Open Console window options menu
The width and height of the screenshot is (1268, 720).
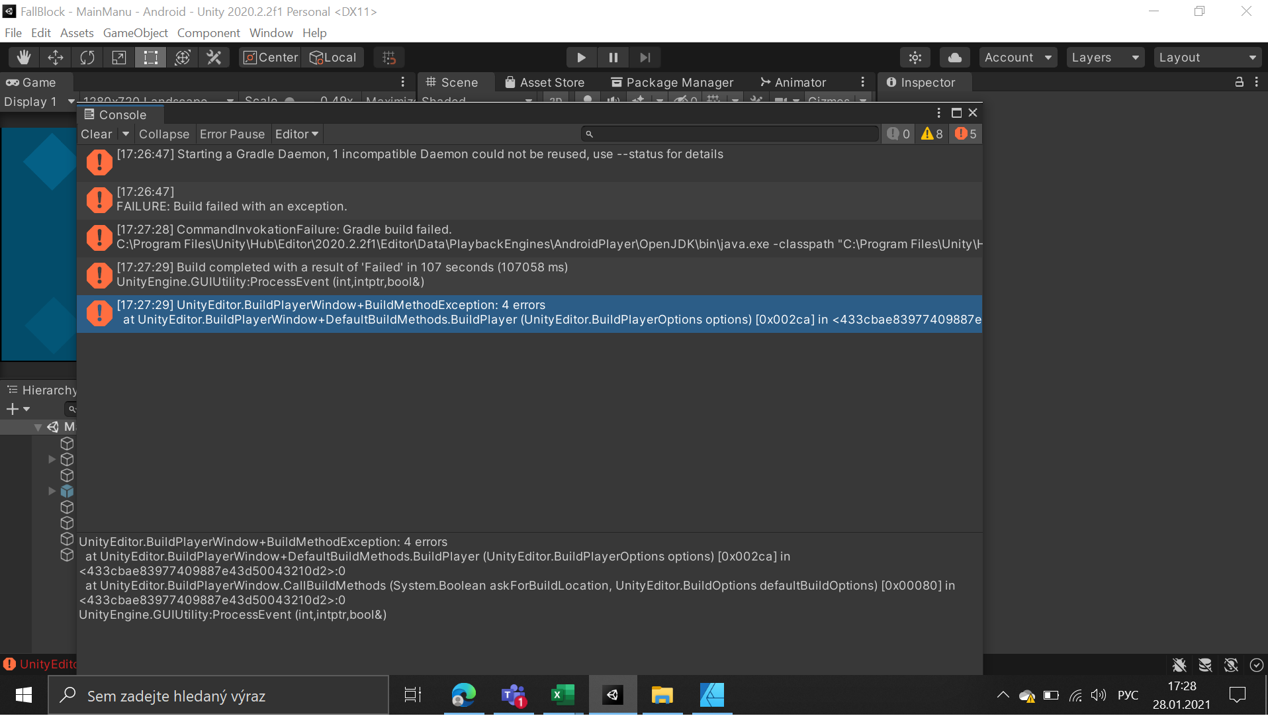pyautogui.click(x=938, y=113)
